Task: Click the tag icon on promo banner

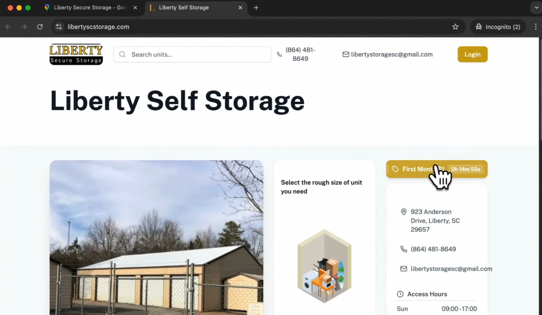Action: (395, 169)
